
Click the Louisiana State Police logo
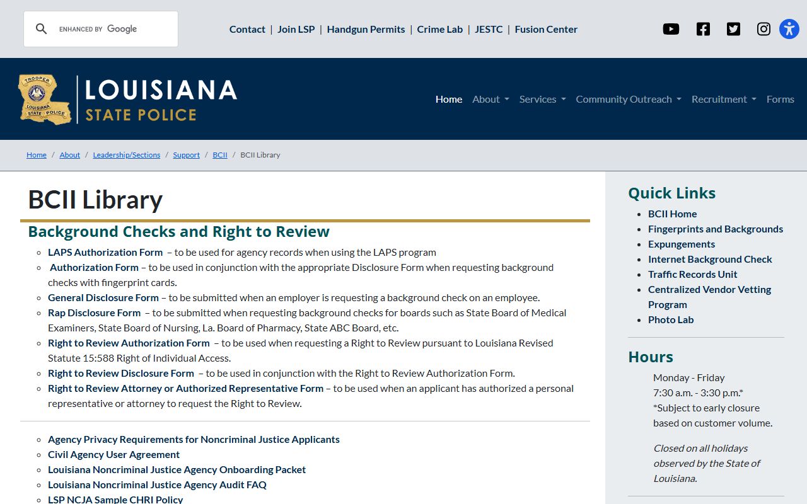[128, 99]
